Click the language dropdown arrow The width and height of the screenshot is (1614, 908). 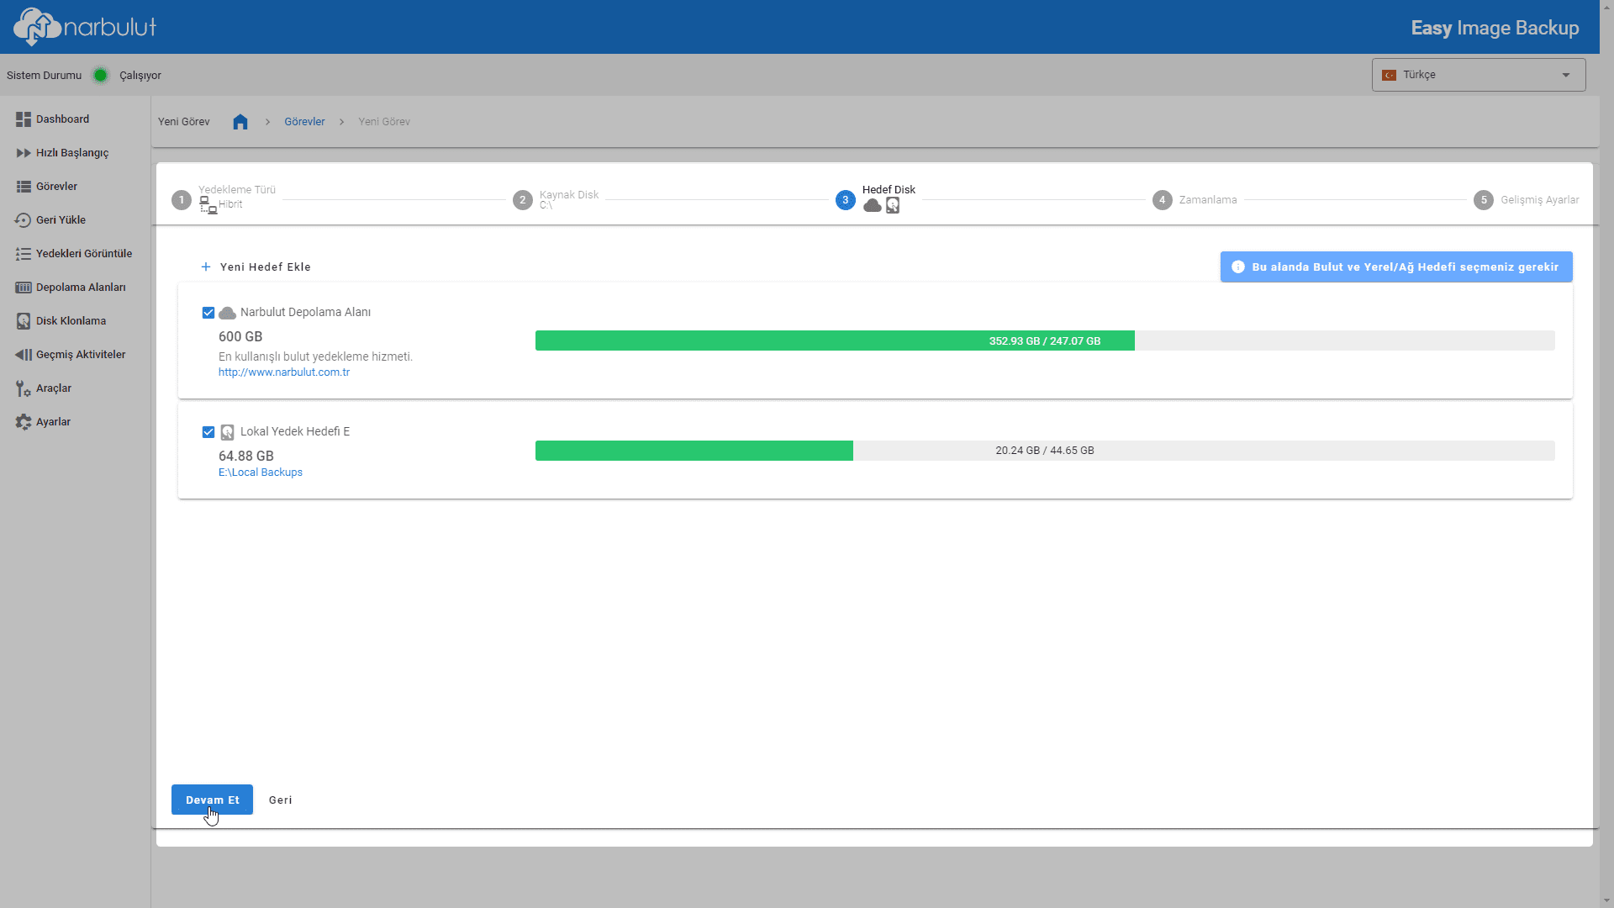click(x=1566, y=76)
